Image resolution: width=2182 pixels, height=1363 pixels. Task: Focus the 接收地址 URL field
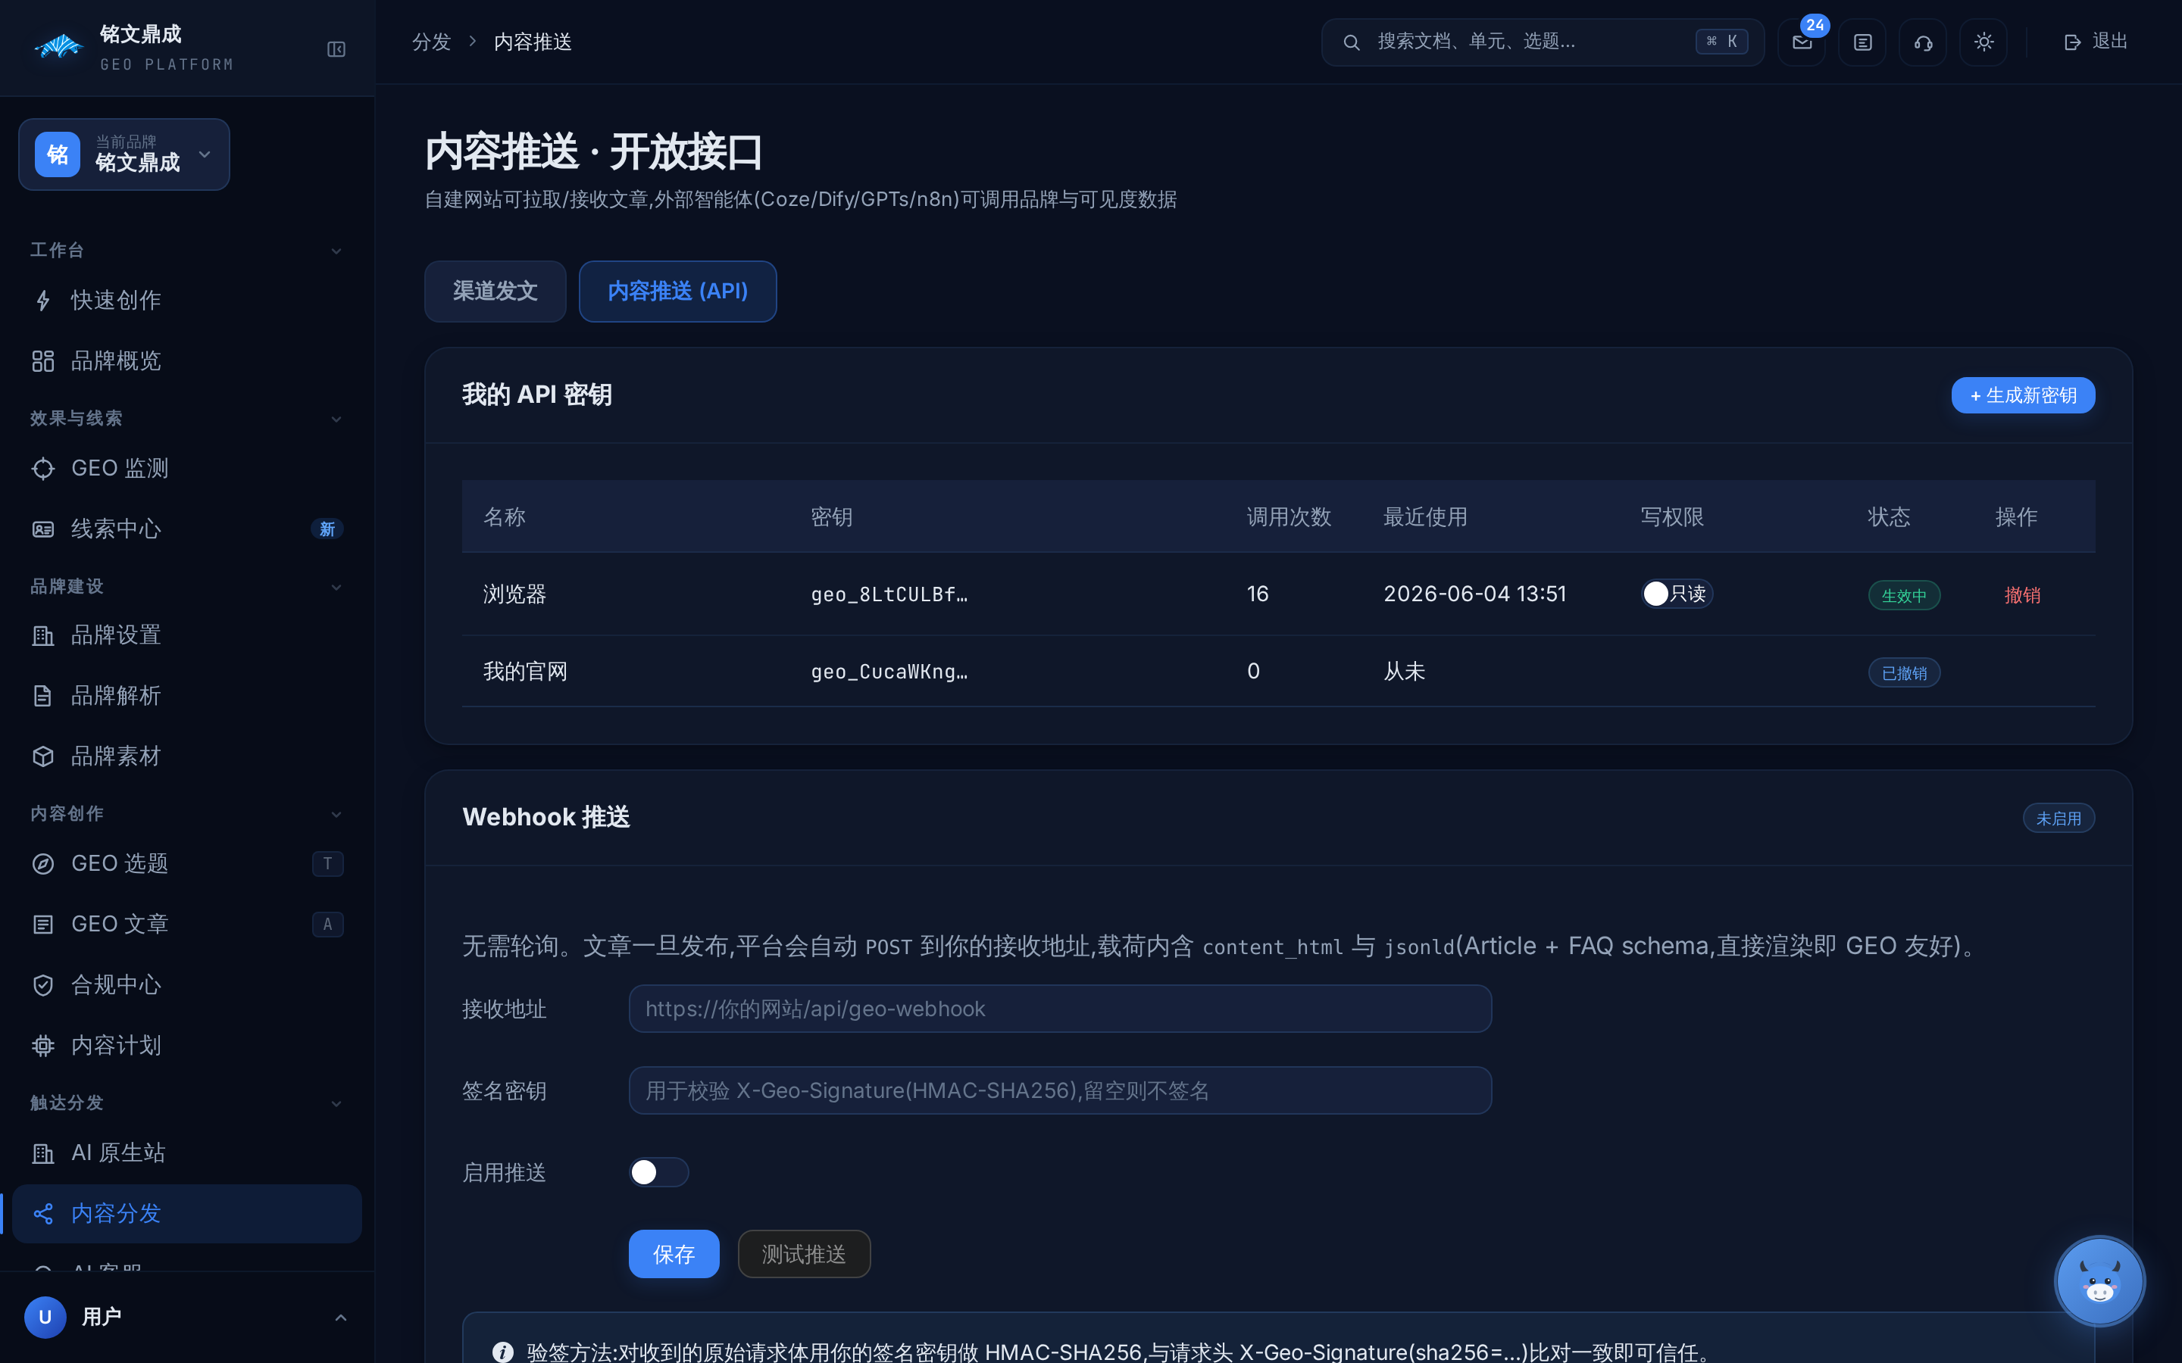click(1059, 1008)
